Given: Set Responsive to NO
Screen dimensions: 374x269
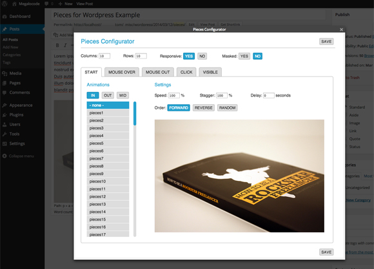Looking at the screenshot, I should pos(202,56).
